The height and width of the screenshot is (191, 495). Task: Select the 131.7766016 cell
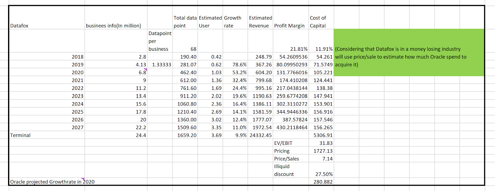tap(291, 72)
